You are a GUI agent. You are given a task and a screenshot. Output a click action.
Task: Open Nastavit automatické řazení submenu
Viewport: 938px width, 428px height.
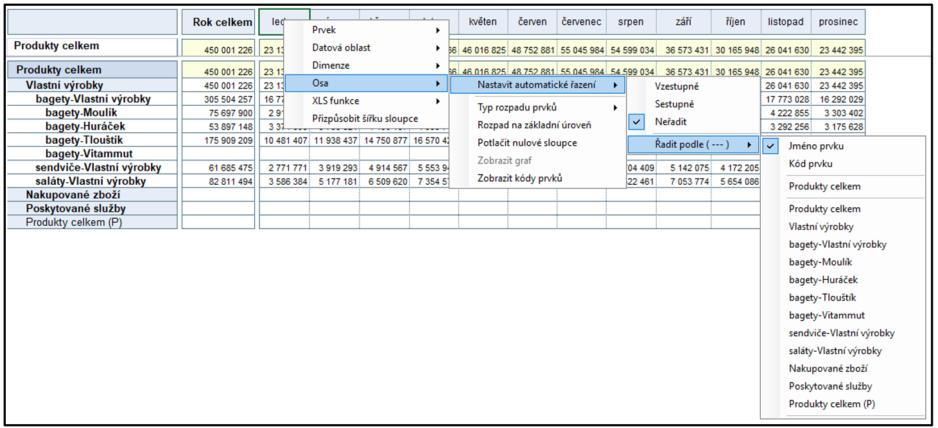click(x=537, y=85)
